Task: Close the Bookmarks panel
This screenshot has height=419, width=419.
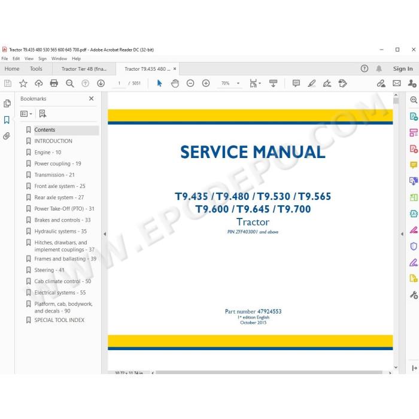Action: click(x=91, y=99)
